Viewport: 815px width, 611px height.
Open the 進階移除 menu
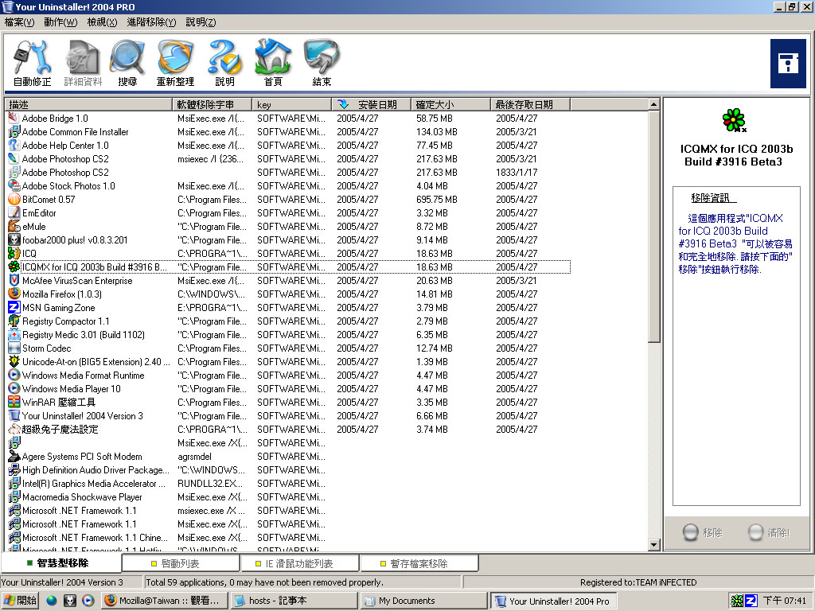tap(151, 22)
